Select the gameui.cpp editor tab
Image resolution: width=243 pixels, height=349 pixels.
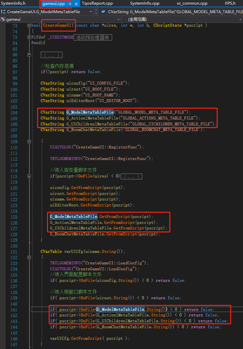click(x=54, y=4)
